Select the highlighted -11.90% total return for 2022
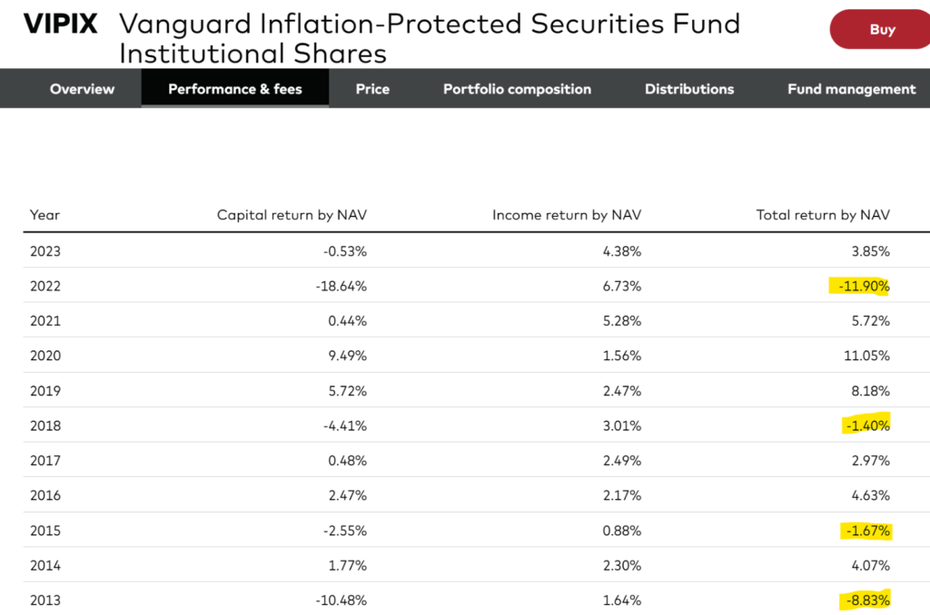The image size is (930, 615). pyautogui.click(x=864, y=287)
